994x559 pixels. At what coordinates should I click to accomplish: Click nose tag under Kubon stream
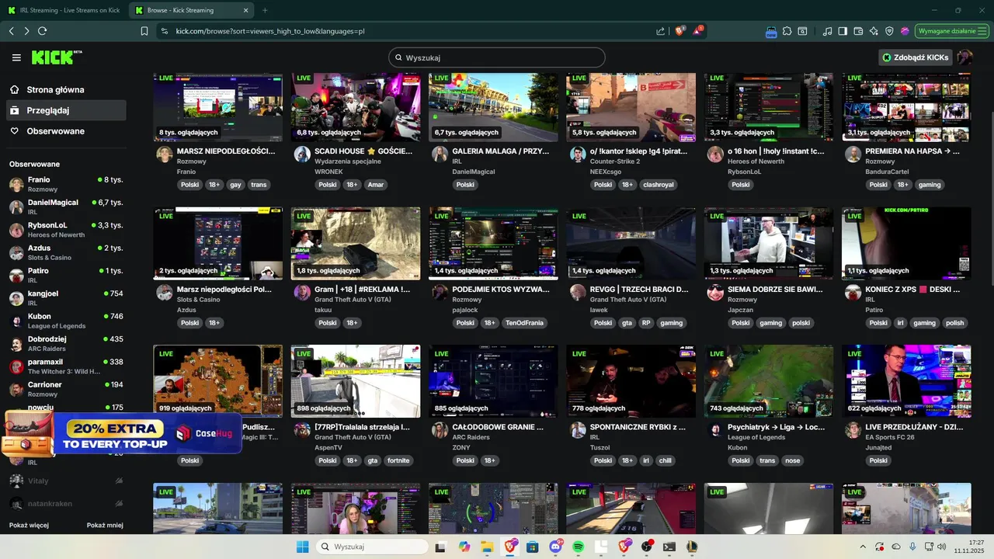coord(791,460)
